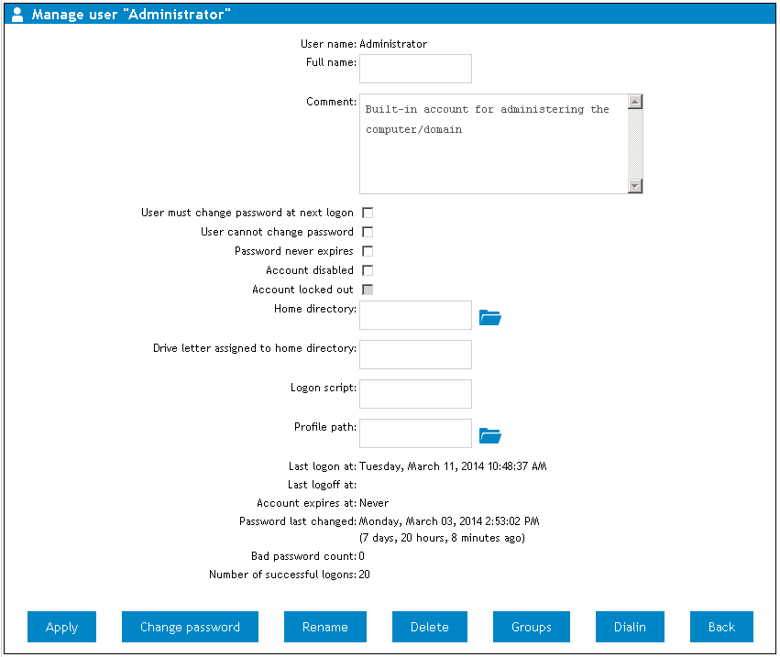The width and height of the screenshot is (780, 657).
Task: Click the Home directory text field
Action: [415, 315]
